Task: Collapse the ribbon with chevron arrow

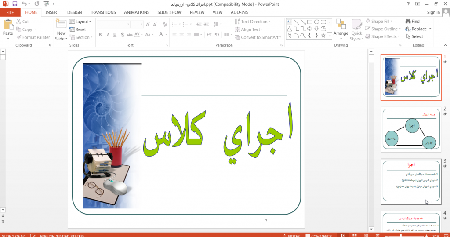Action: tap(446, 45)
